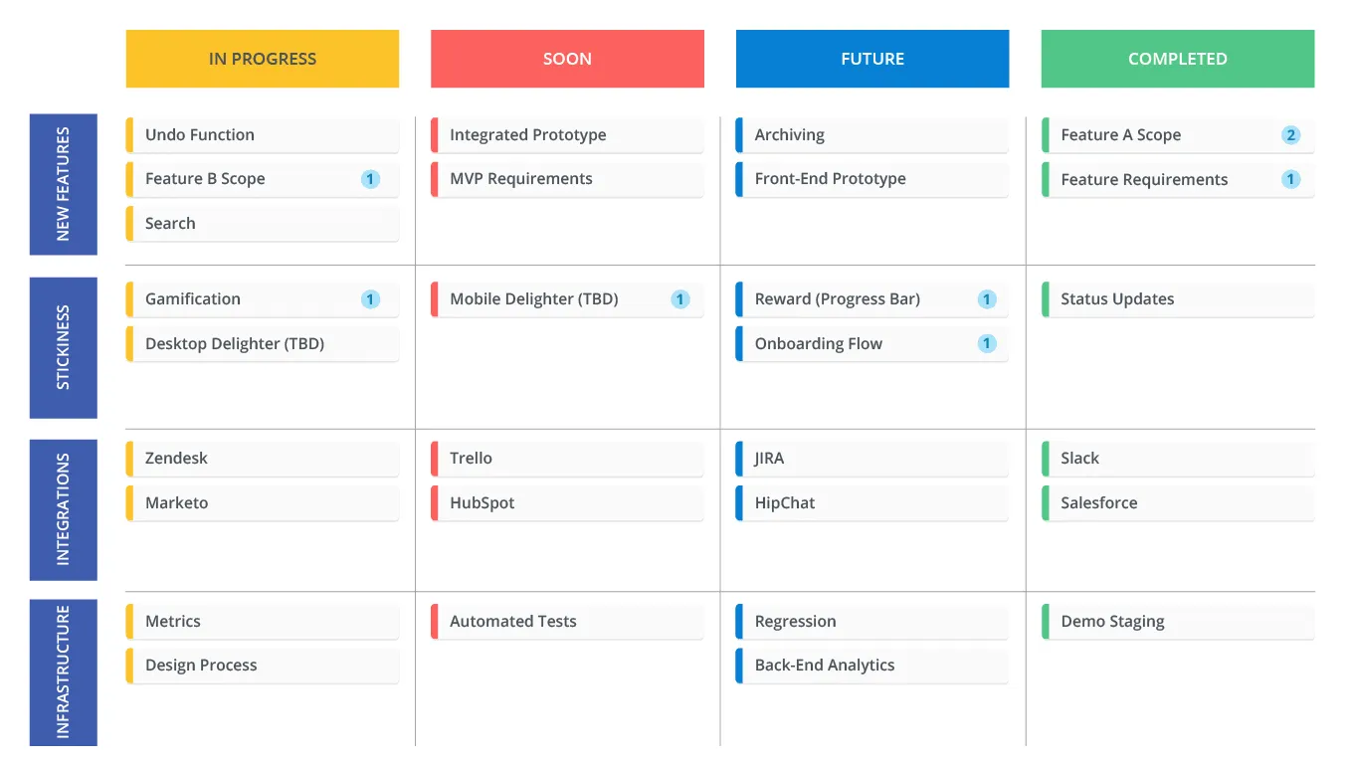Screen dimensions: 1352x766
Task: Open the HubSpot integration card
Action: 567,503
